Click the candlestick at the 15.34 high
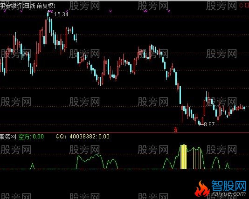 pyautogui.click(x=48, y=15)
